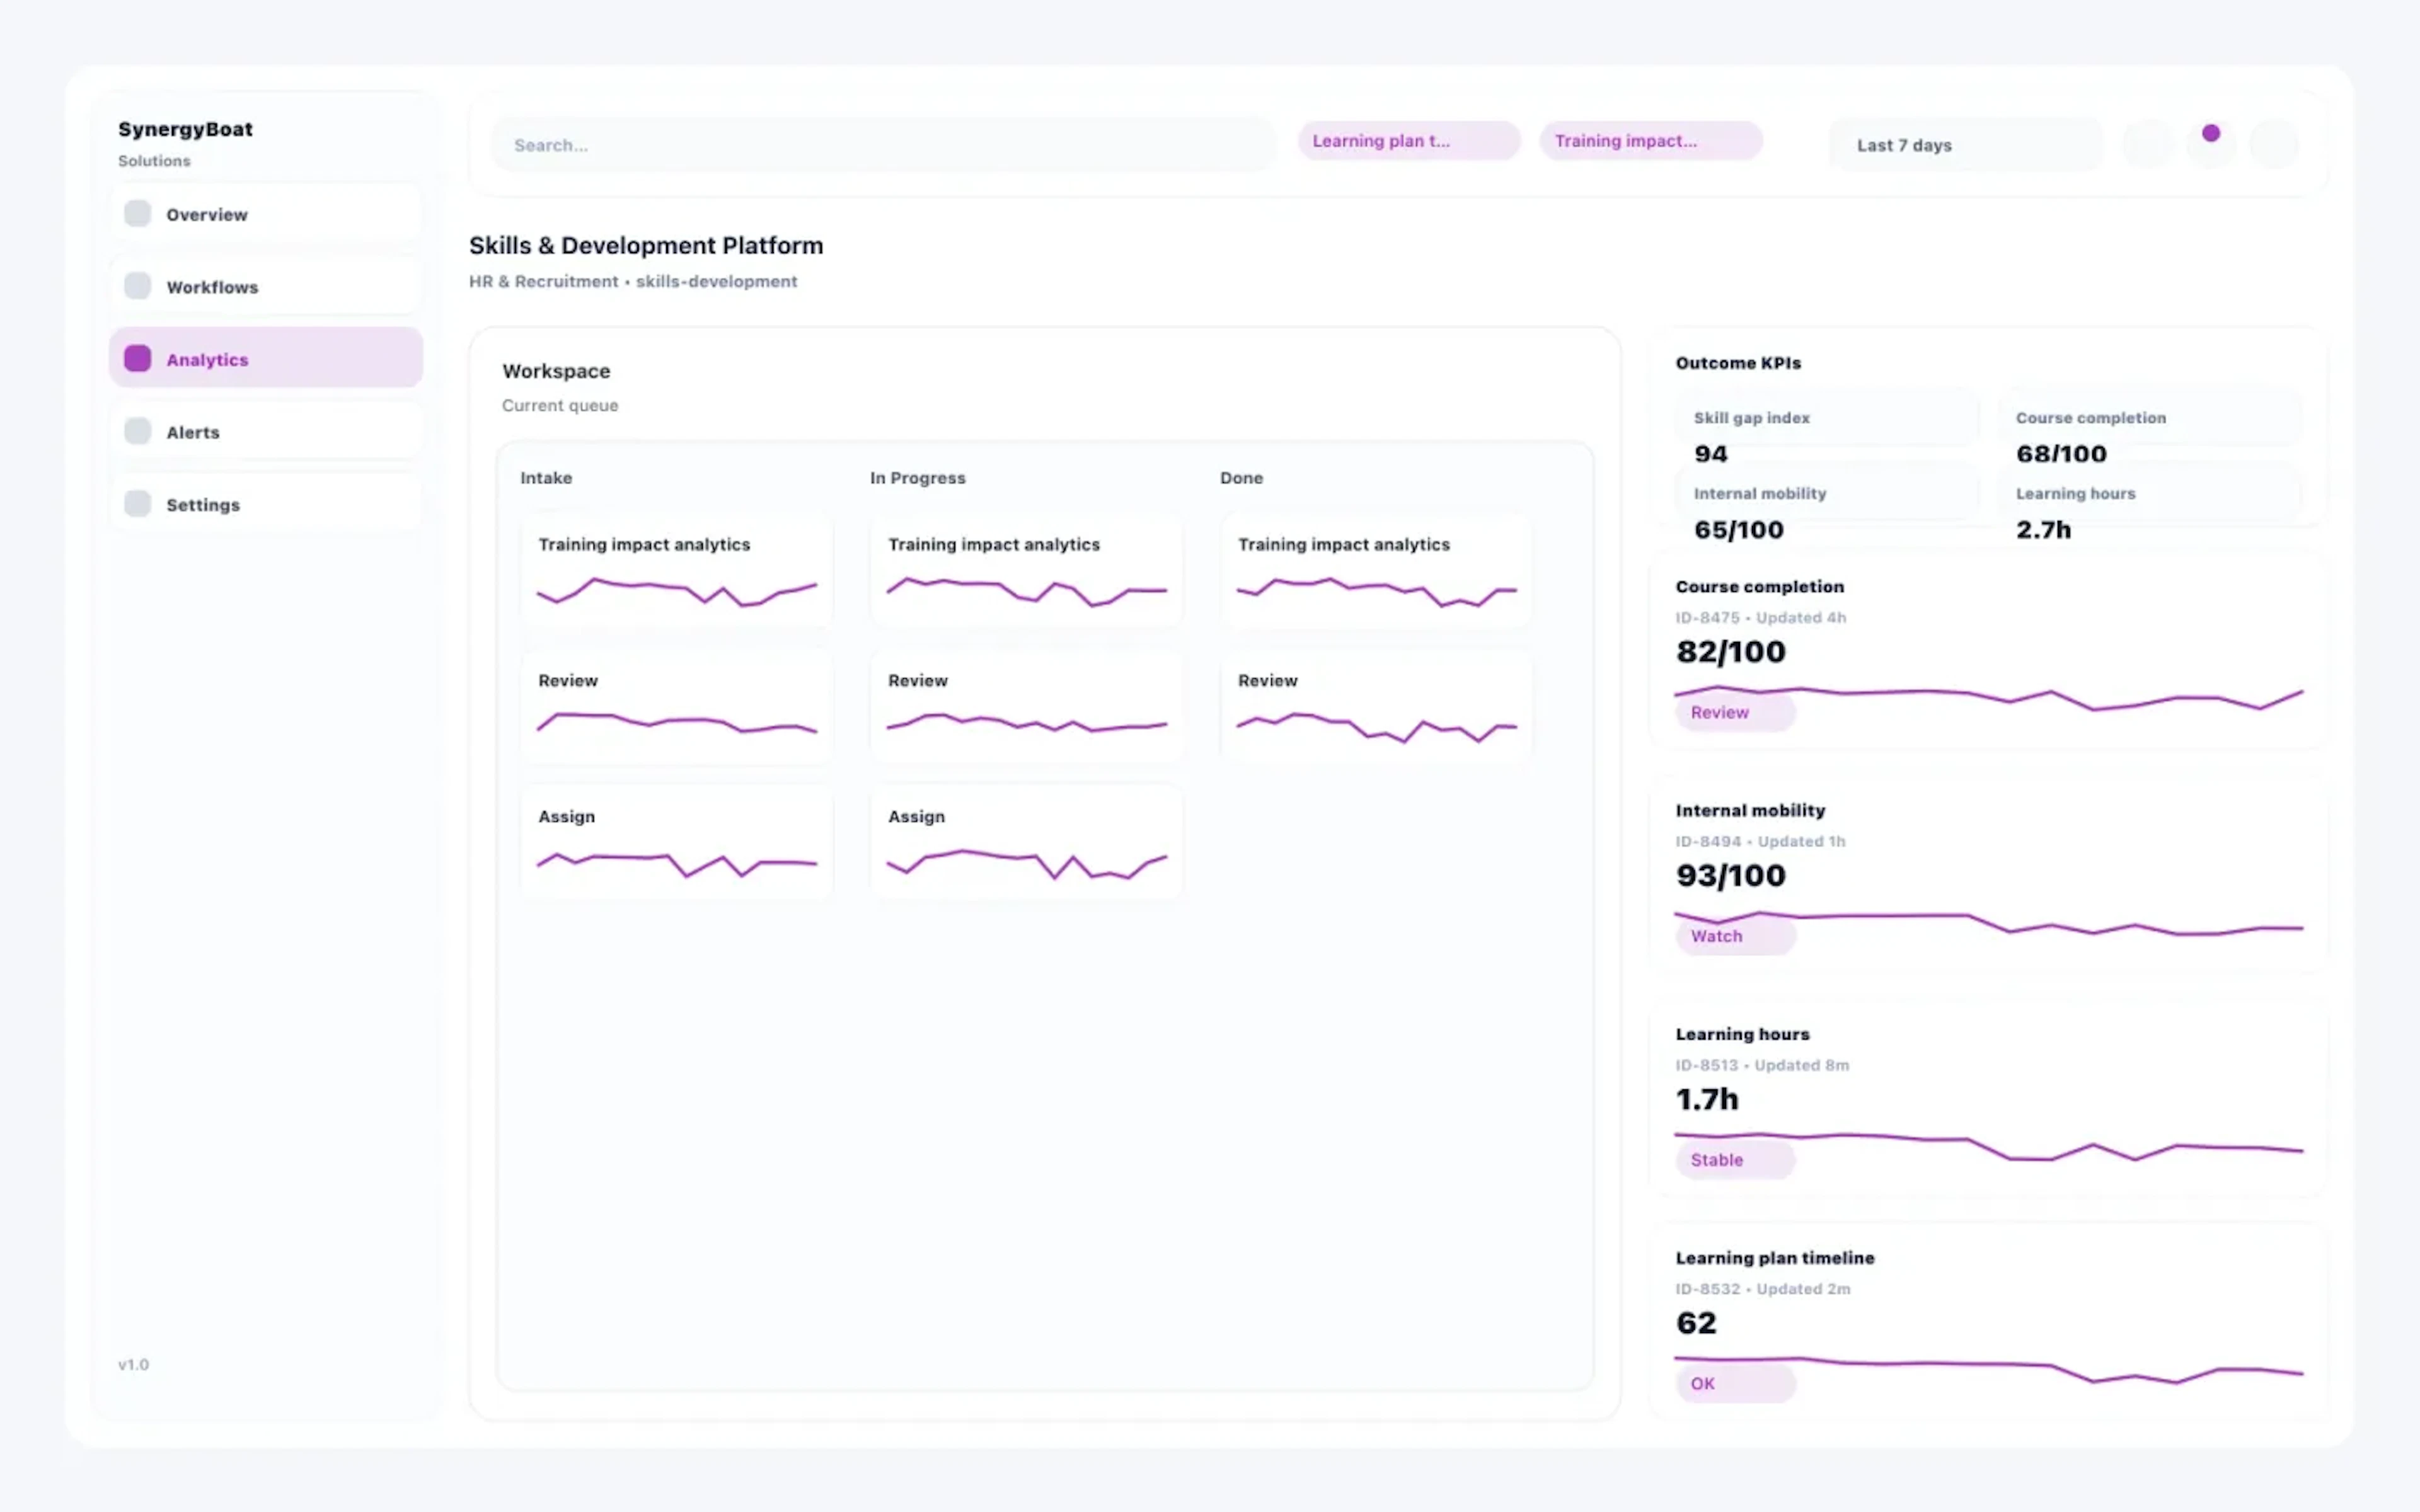
Task: Select the Alerts icon in the sidebar
Action: tap(137, 430)
